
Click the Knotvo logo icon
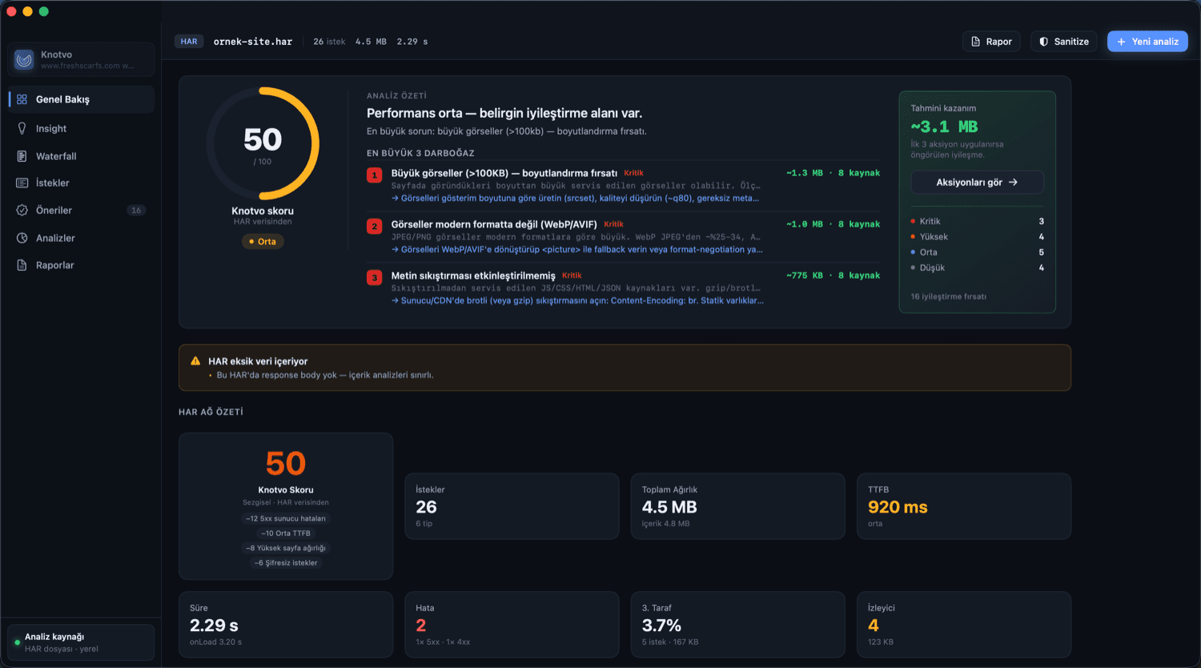tap(24, 59)
